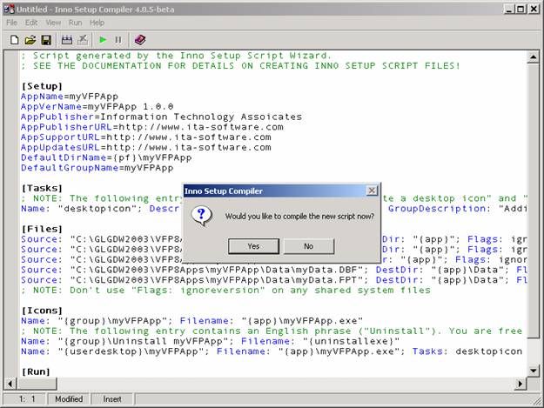Open the help book icon

(x=140, y=40)
